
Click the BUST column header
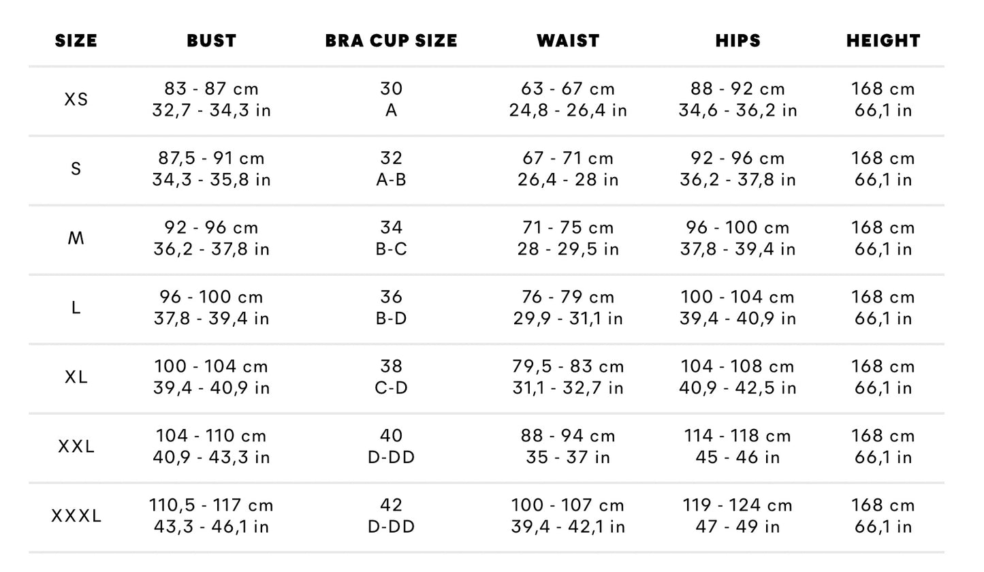click(211, 41)
